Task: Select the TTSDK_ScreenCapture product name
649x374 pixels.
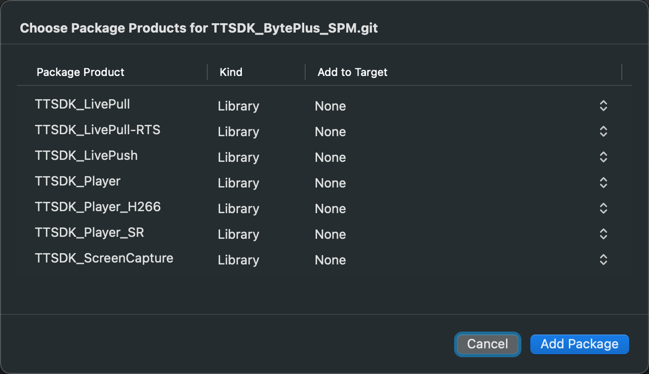Action: click(104, 259)
